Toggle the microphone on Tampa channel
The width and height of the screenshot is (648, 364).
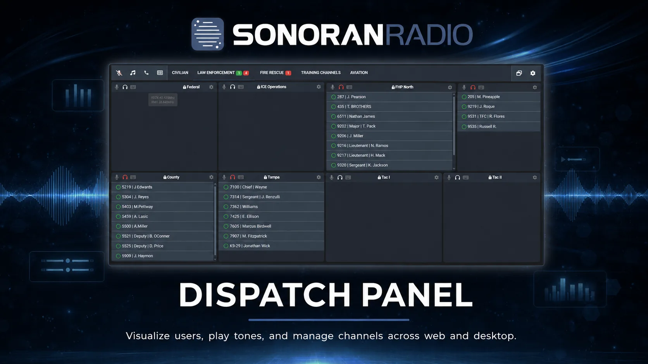[x=224, y=177]
